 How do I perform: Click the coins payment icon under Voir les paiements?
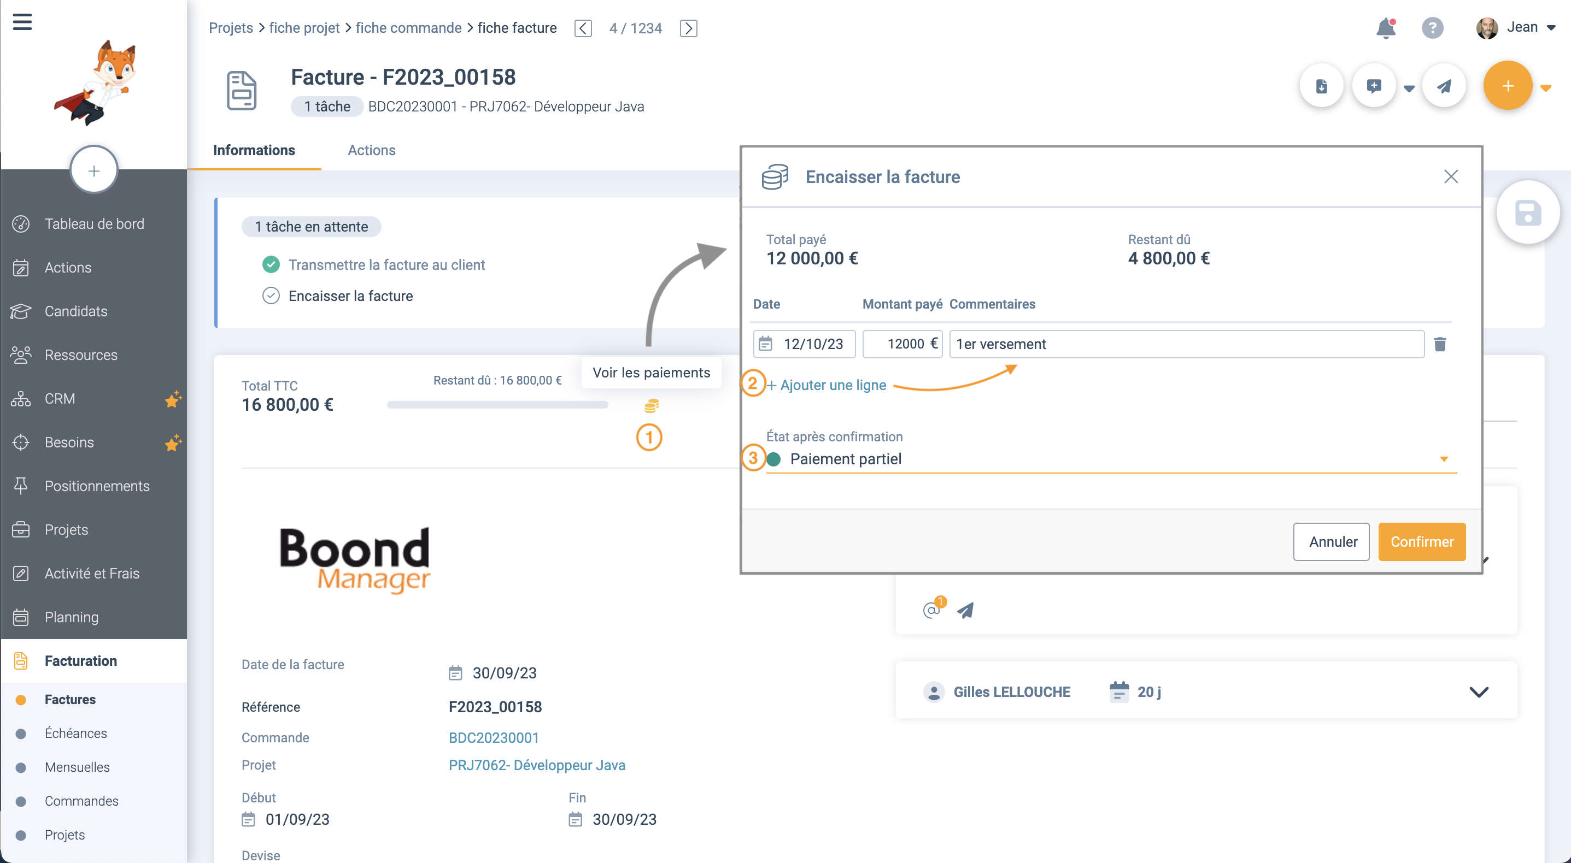[x=652, y=406]
